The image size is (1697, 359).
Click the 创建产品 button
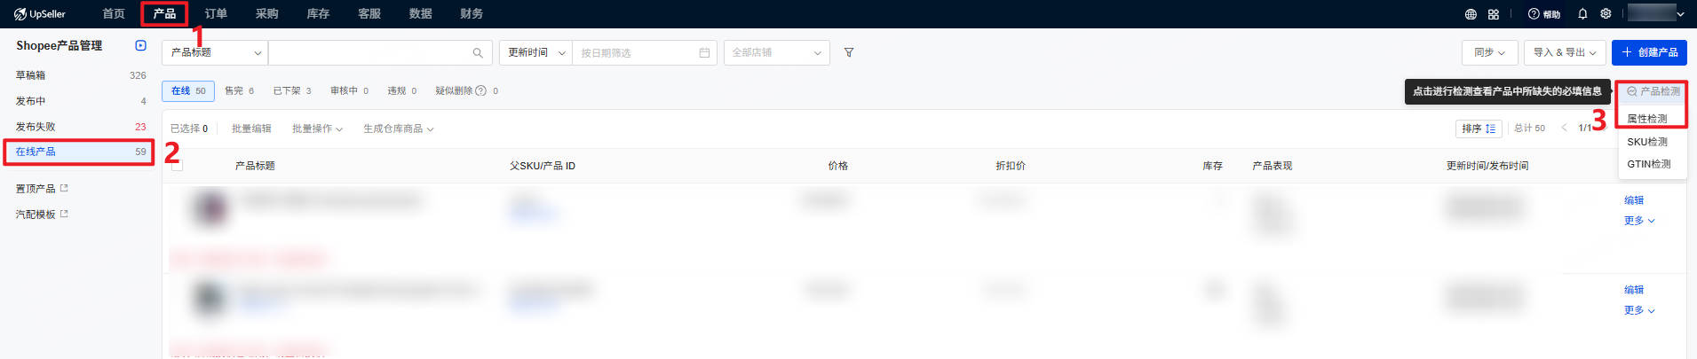coord(1649,53)
